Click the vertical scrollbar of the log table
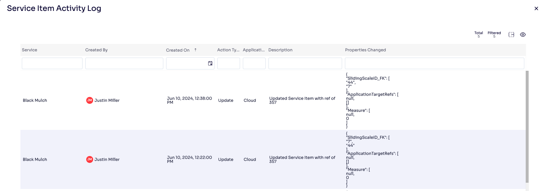This screenshot has width=547, height=191. [527, 126]
